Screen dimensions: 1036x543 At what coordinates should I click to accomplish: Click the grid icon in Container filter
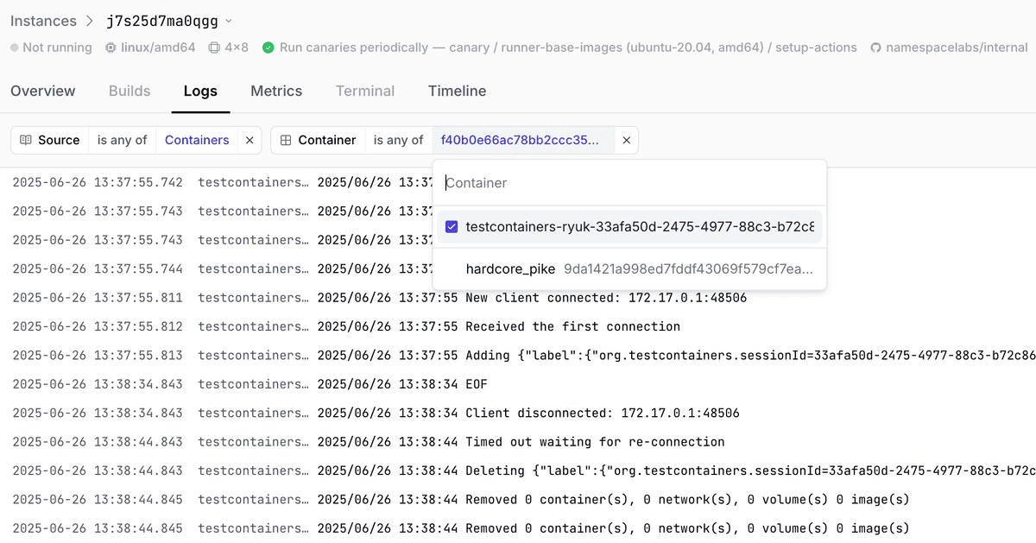(286, 140)
